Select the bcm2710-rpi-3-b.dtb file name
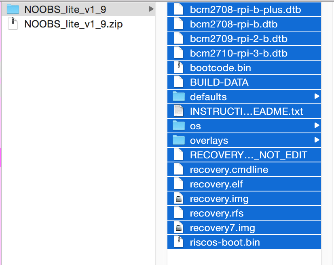The image size is (334, 265). pyautogui.click(x=239, y=53)
